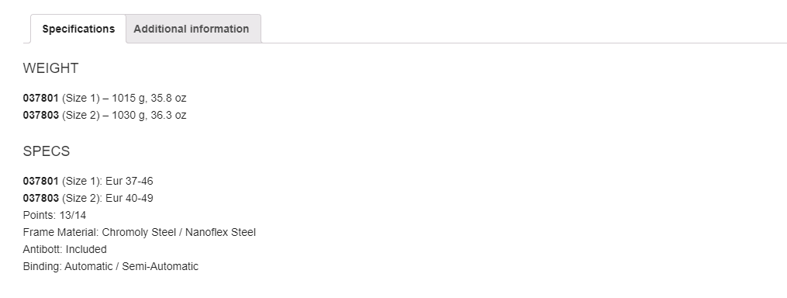This screenshot has width=787, height=298.
Task: Click the Eur 40-49 size range
Action: tap(129, 198)
